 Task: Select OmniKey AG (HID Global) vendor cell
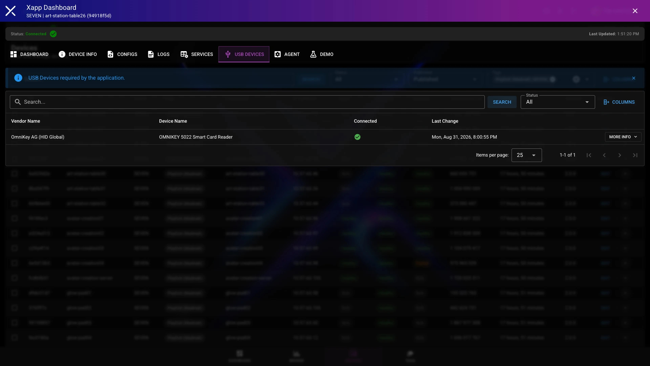click(x=38, y=137)
